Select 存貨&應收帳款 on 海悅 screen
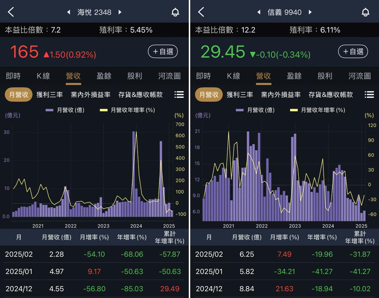The image size is (379, 298). (140, 95)
